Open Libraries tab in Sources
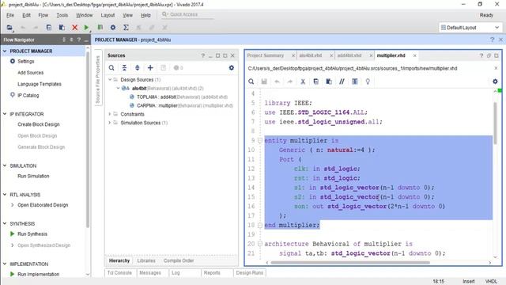Image resolution: width=506 pixels, height=285 pixels. [x=146, y=260]
